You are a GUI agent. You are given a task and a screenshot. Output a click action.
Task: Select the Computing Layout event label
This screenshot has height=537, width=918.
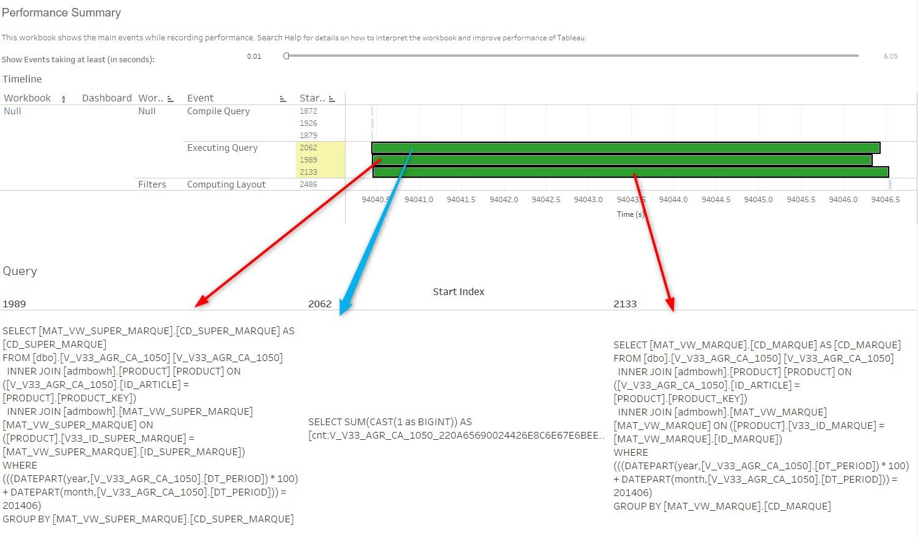(226, 184)
